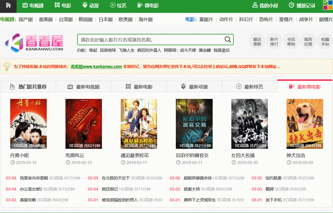Image resolution: width=333 pixels, height=213 pixels.
Task: Switch to the 热门影片推荐 tab
Action: pyautogui.click(x=28, y=87)
